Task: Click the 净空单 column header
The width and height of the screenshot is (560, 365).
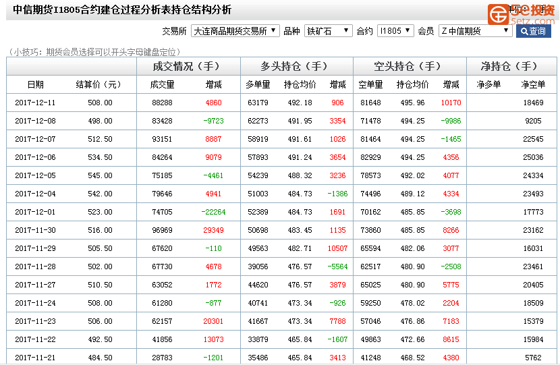Action: 533,84
